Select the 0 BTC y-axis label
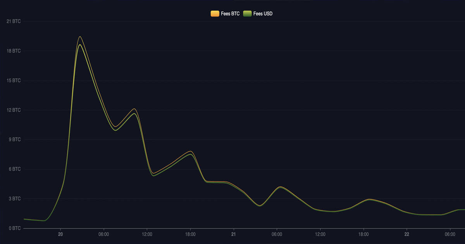Viewport: 465px width, 244px height. coord(15,228)
